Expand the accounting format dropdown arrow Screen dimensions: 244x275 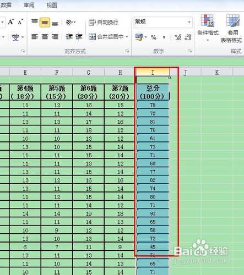pos(146,37)
